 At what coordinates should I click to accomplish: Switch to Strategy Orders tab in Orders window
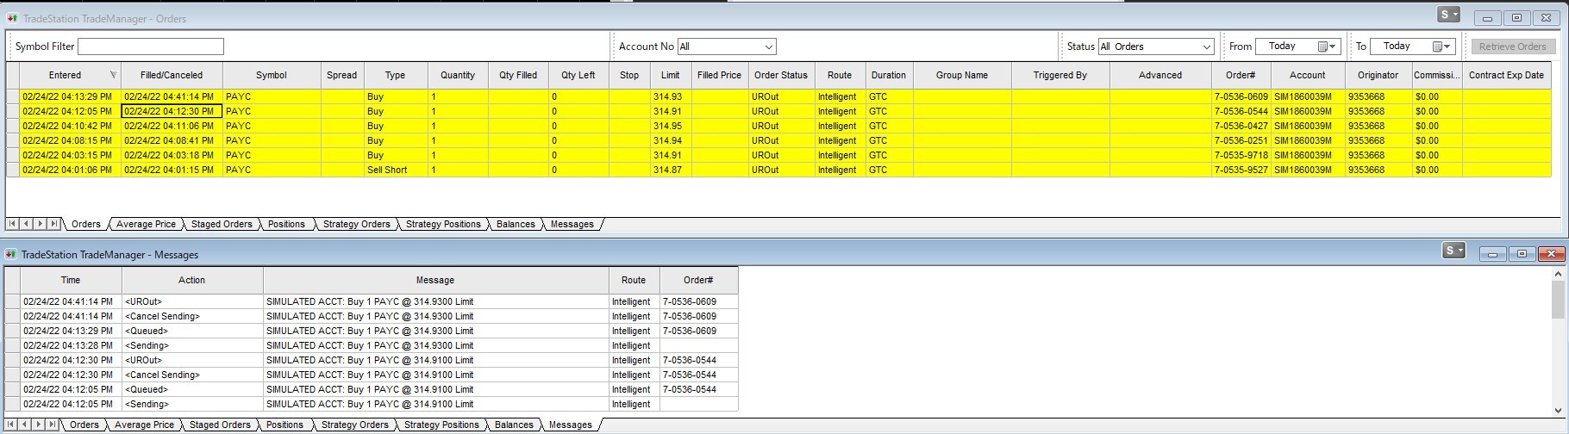[x=357, y=224]
